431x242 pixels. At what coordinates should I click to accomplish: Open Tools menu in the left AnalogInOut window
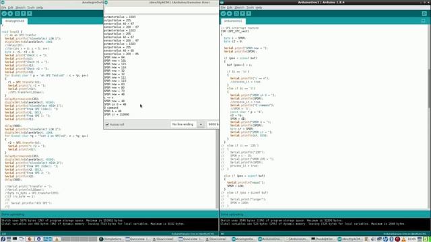(31, 7)
